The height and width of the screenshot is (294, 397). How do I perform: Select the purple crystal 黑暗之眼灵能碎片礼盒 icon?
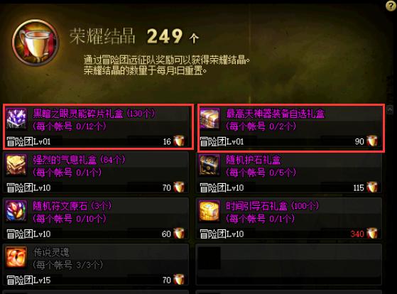click(16, 119)
